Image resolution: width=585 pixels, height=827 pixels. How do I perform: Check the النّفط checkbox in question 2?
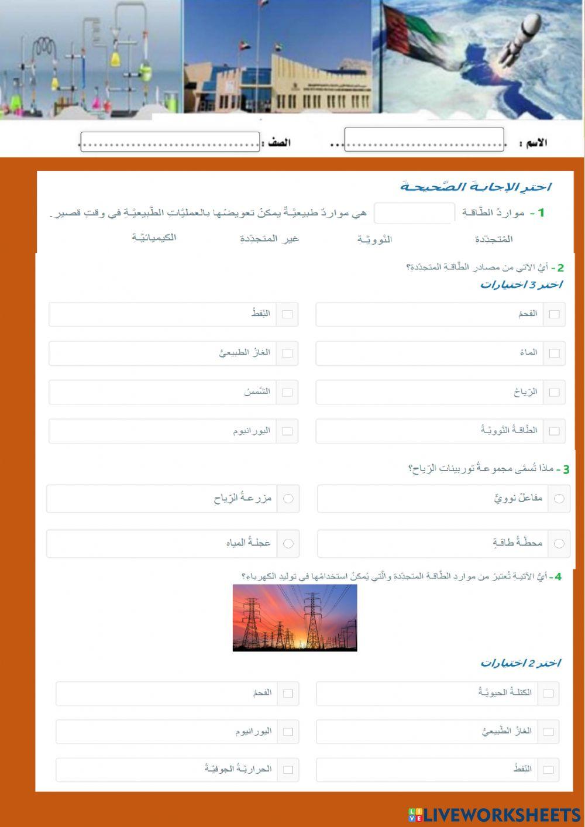point(287,314)
